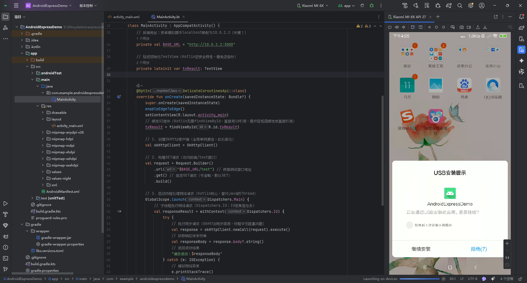Image resolution: width=527 pixels, height=283 pixels.
Task: Open the Git version control tool window
Action: click(x=5, y=269)
